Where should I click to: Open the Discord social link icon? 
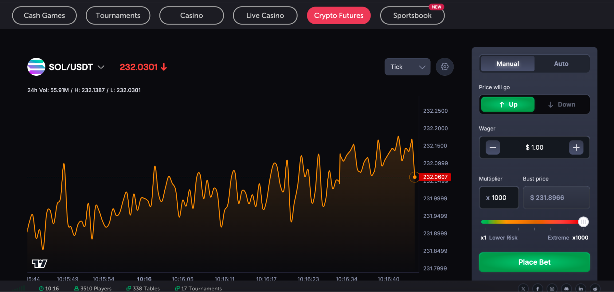coord(566,289)
